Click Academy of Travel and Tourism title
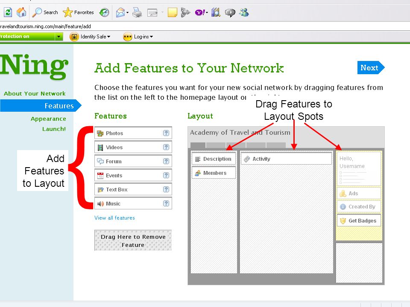 [x=240, y=132]
